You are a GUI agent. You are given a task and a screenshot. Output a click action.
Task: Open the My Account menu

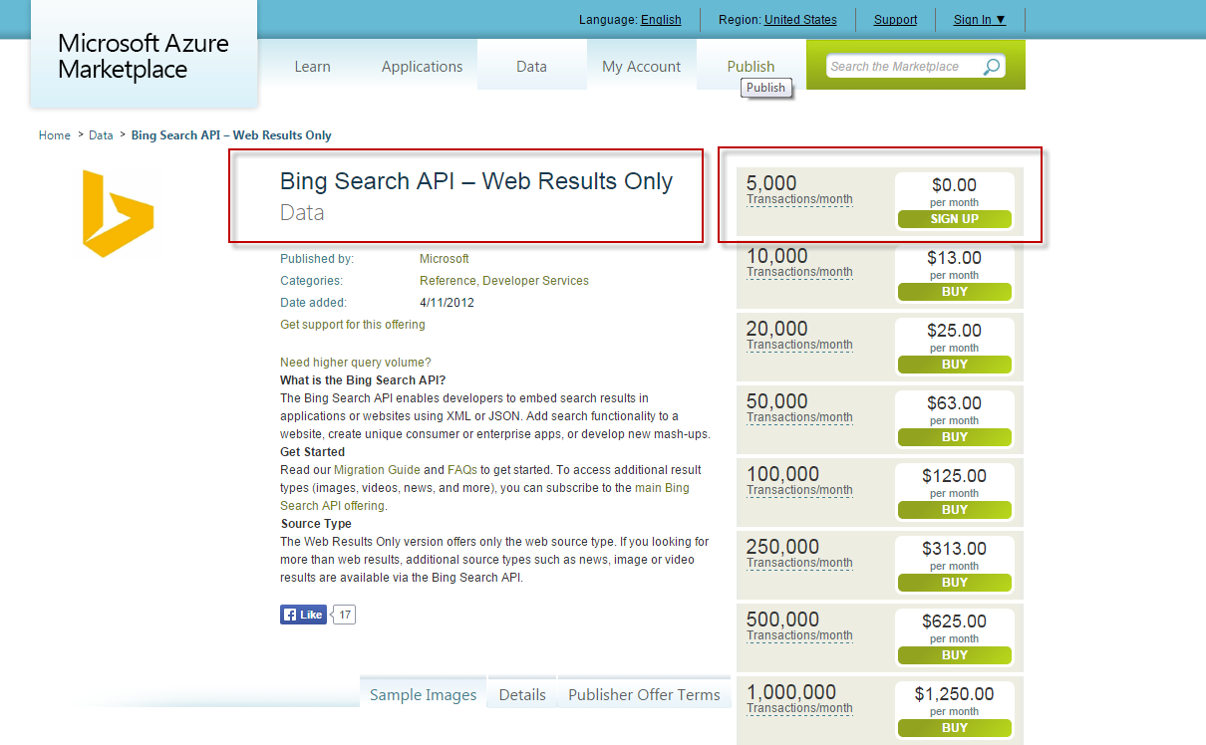pos(641,67)
